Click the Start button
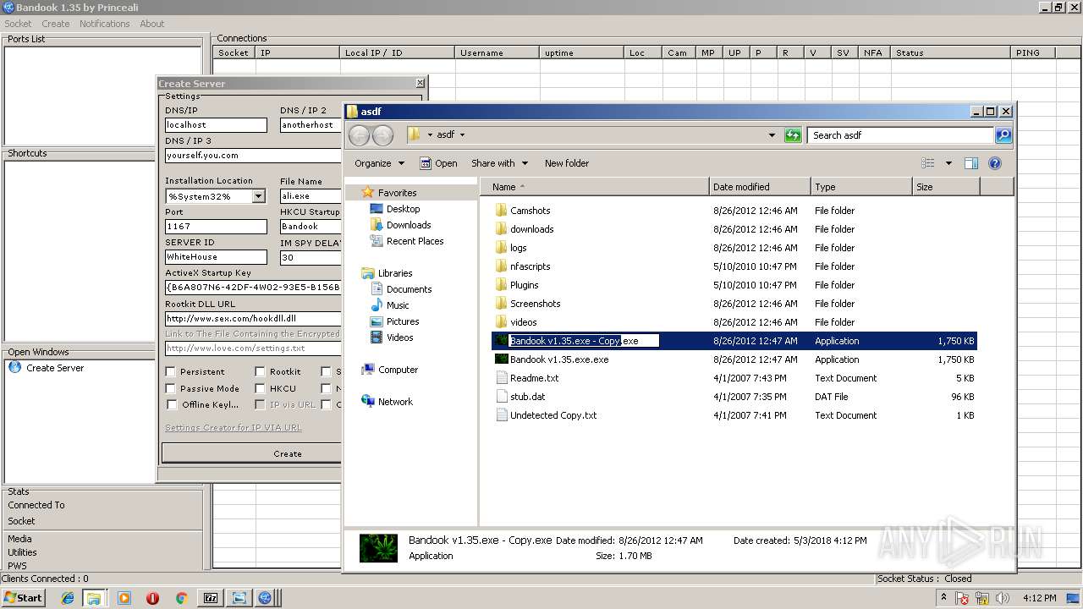Screen dimensions: 1083x609 coord(23,598)
